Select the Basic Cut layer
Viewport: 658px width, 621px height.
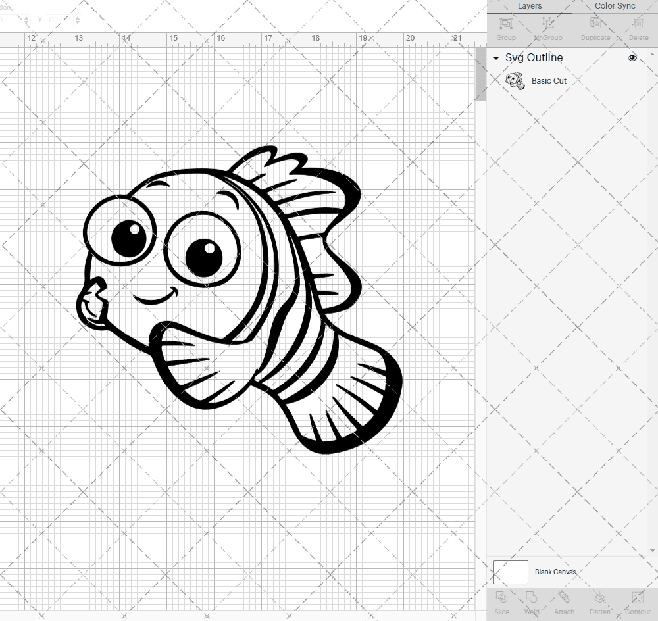click(549, 80)
